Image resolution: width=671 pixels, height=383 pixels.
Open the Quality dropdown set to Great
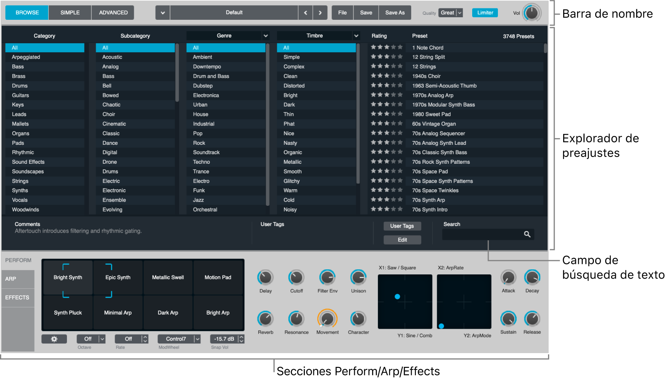tap(451, 13)
